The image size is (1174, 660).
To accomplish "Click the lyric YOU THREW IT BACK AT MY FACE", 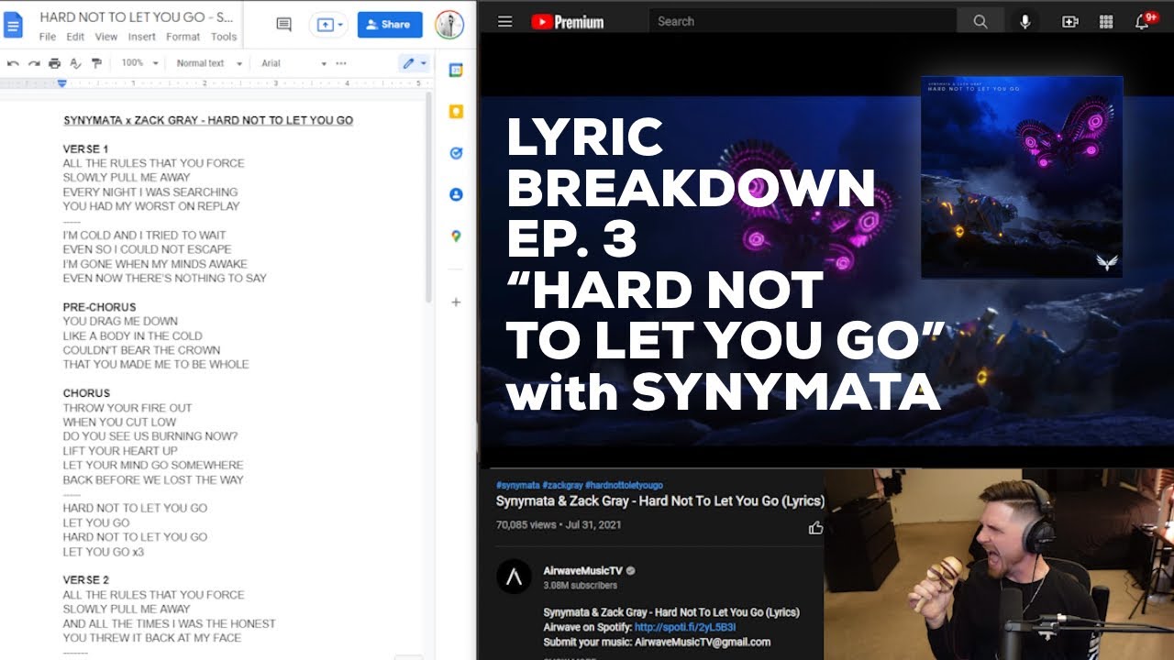I will point(152,638).
